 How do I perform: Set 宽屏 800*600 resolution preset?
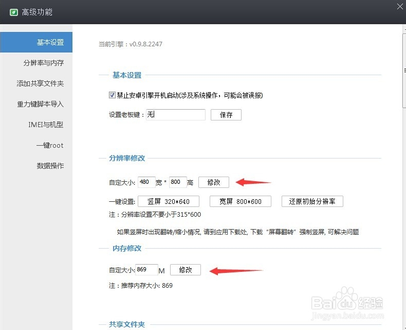pyautogui.click(x=241, y=201)
